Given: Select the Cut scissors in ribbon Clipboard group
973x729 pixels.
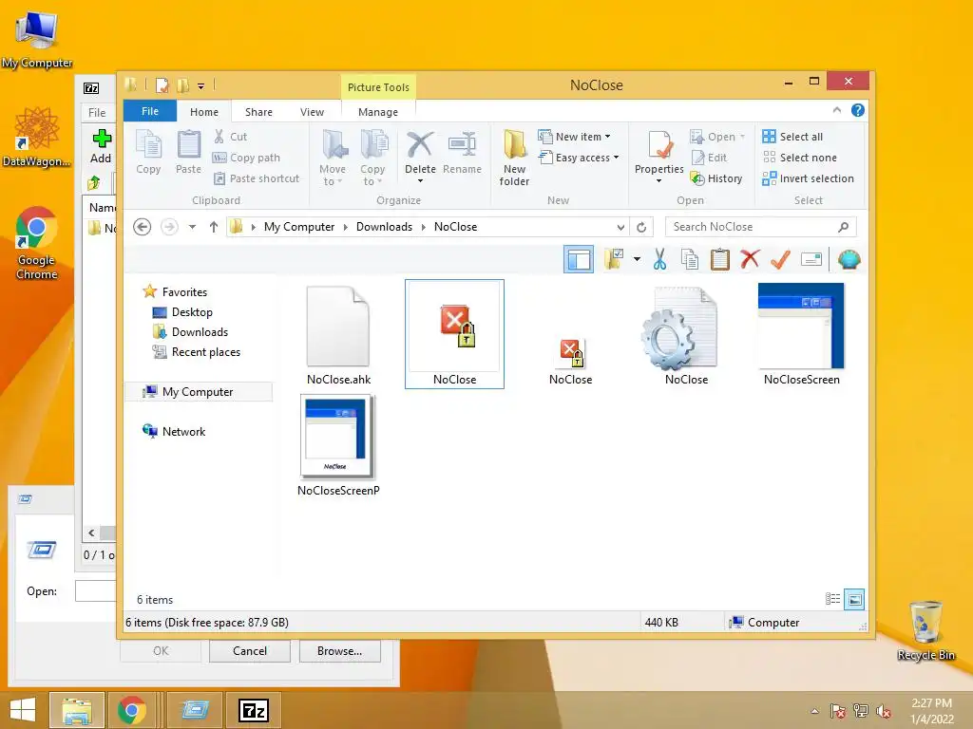Looking at the screenshot, I should (x=230, y=137).
